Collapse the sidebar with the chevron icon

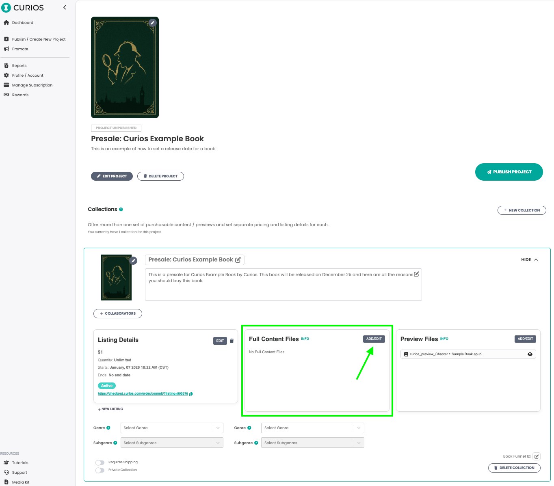65,7
